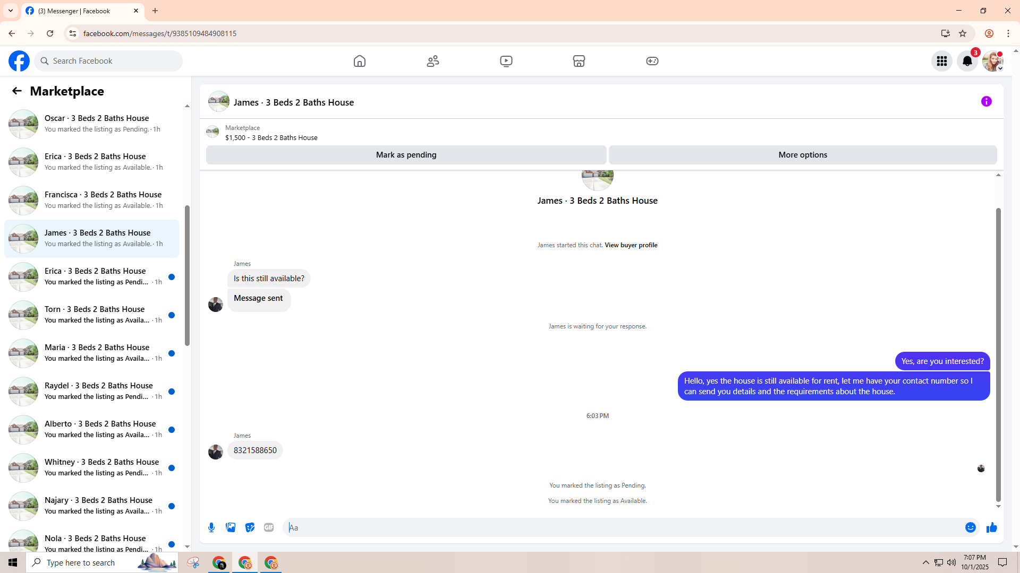Open the Marketplace store icon
Screen dimensions: 1020x573
point(579,61)
